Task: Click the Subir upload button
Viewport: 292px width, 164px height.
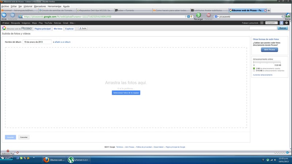Action: (83, 28)
